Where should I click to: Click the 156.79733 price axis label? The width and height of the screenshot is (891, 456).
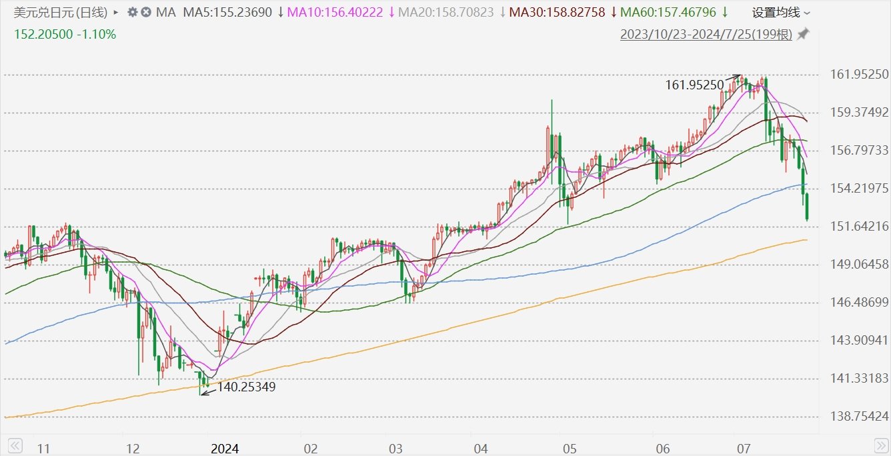click(x=860, y=150)
